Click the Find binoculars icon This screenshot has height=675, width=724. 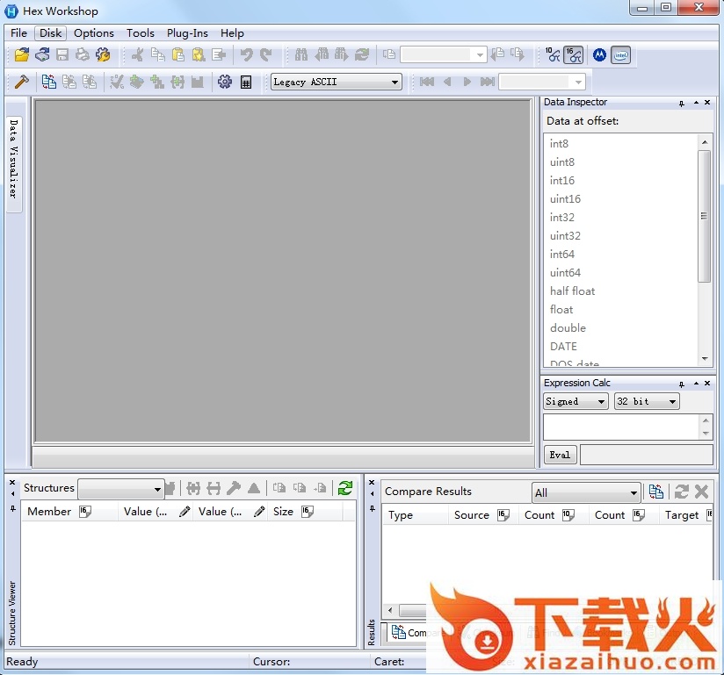tap(301, 55)
